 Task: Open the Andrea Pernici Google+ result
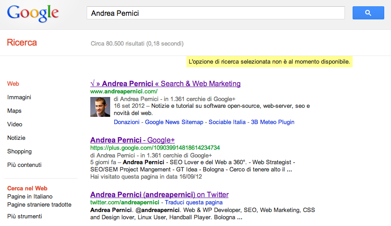pyautogui.click(x=132, y=140)
